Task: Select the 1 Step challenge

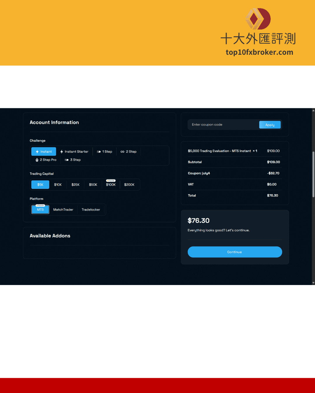Action: coord(104,152)
